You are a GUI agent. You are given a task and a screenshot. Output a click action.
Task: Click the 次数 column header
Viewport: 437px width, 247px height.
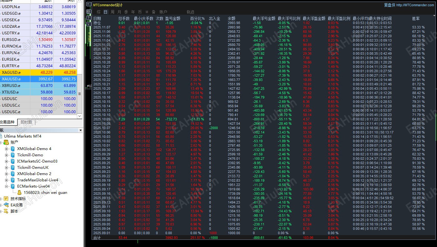[x=159, y=18]
